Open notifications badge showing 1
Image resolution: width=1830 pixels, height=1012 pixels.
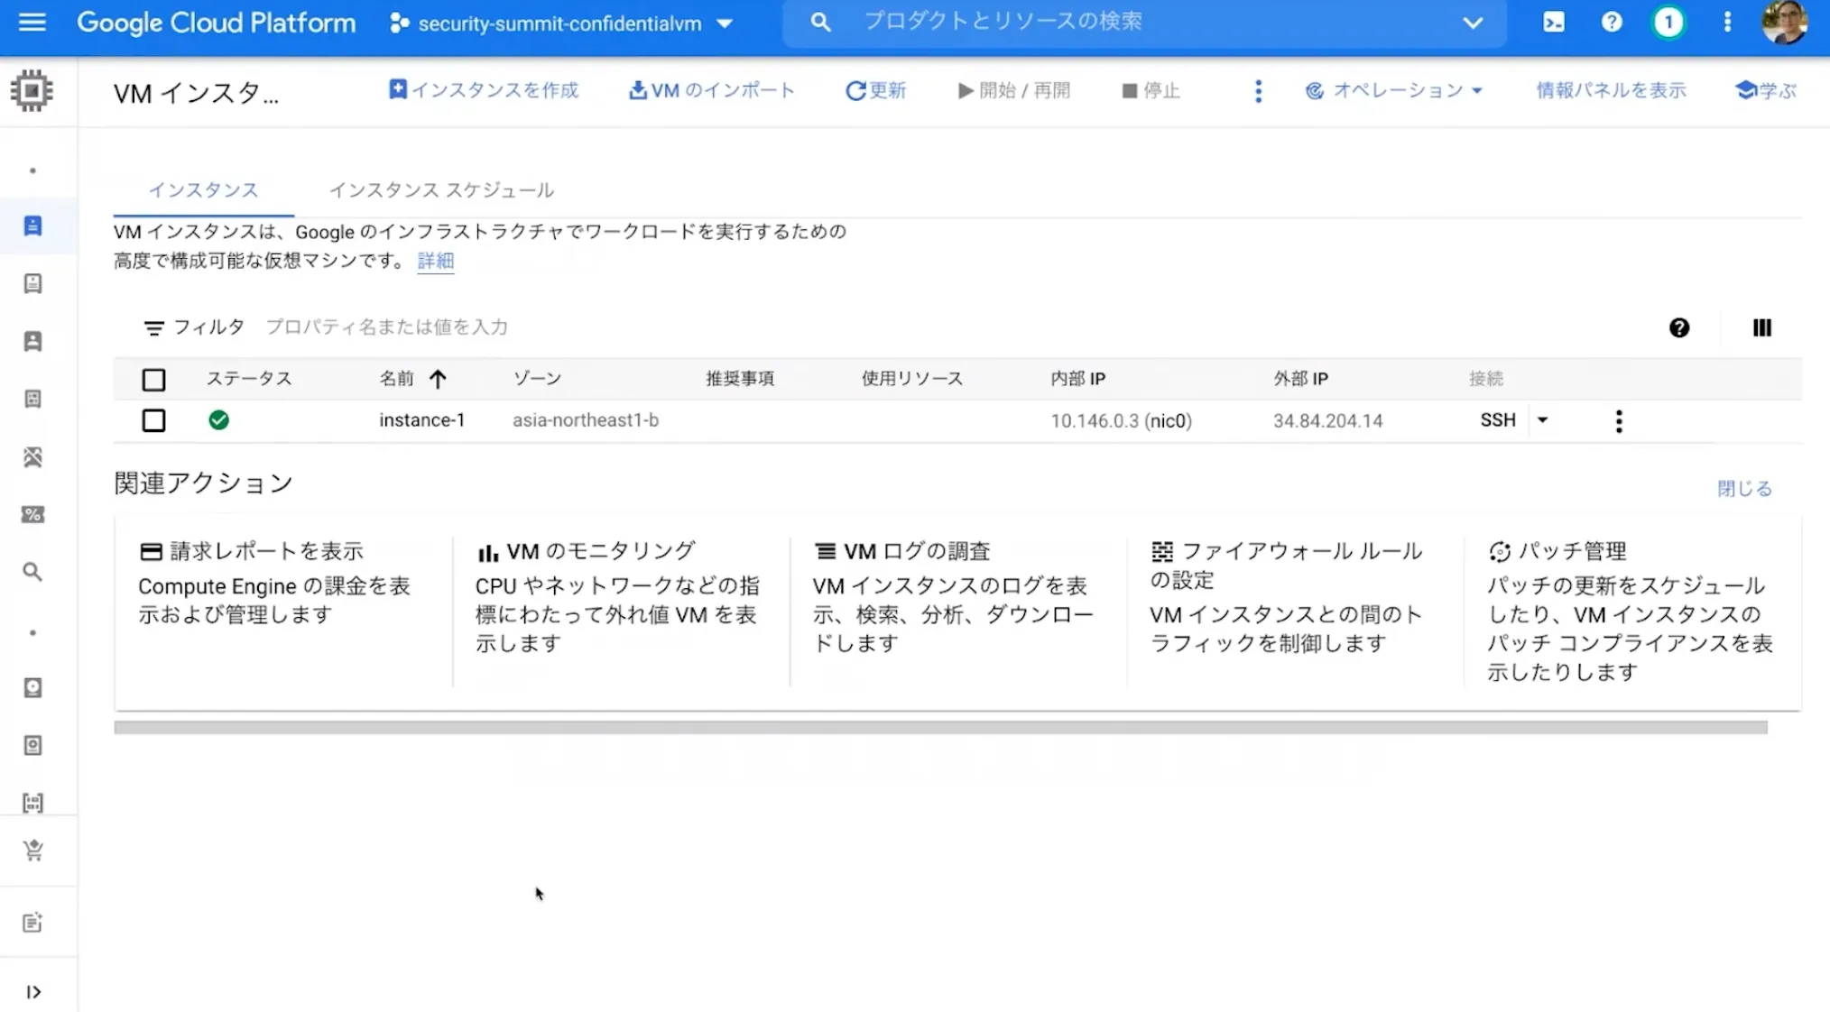pos(1668,22)
